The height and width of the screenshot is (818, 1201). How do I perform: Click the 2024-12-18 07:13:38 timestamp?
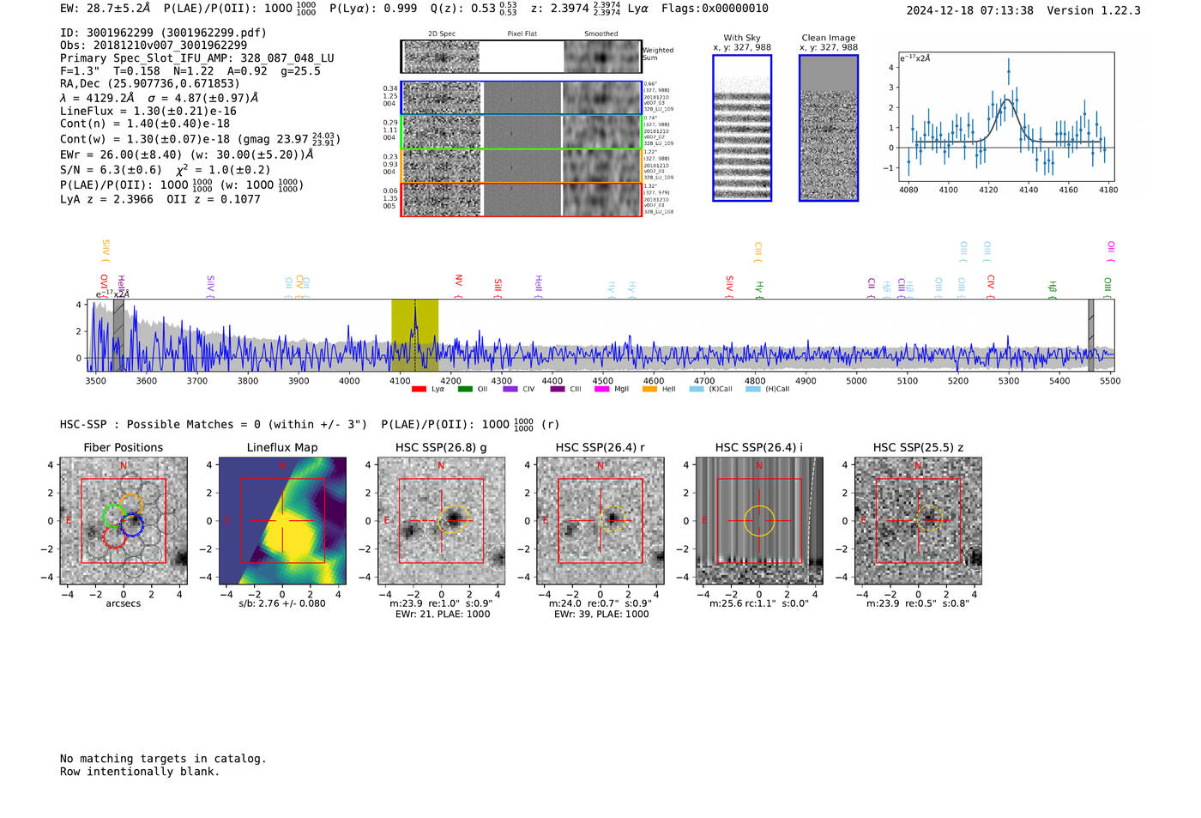point(970,11)
